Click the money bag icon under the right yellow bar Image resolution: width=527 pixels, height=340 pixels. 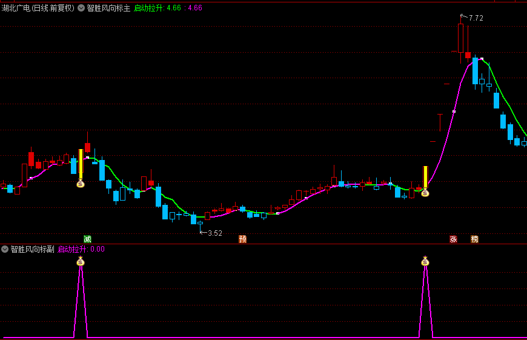pos(425,192)
